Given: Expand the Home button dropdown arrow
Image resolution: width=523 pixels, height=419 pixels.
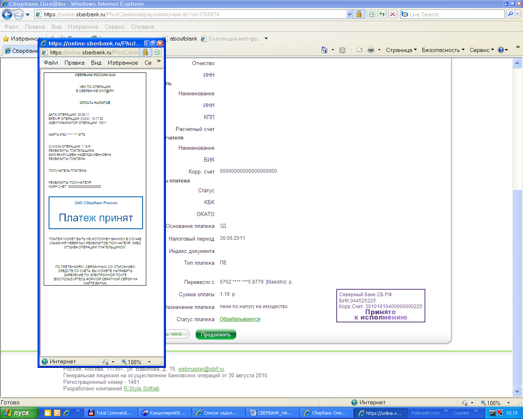Looking at the screenshot, I should point(333,50).
